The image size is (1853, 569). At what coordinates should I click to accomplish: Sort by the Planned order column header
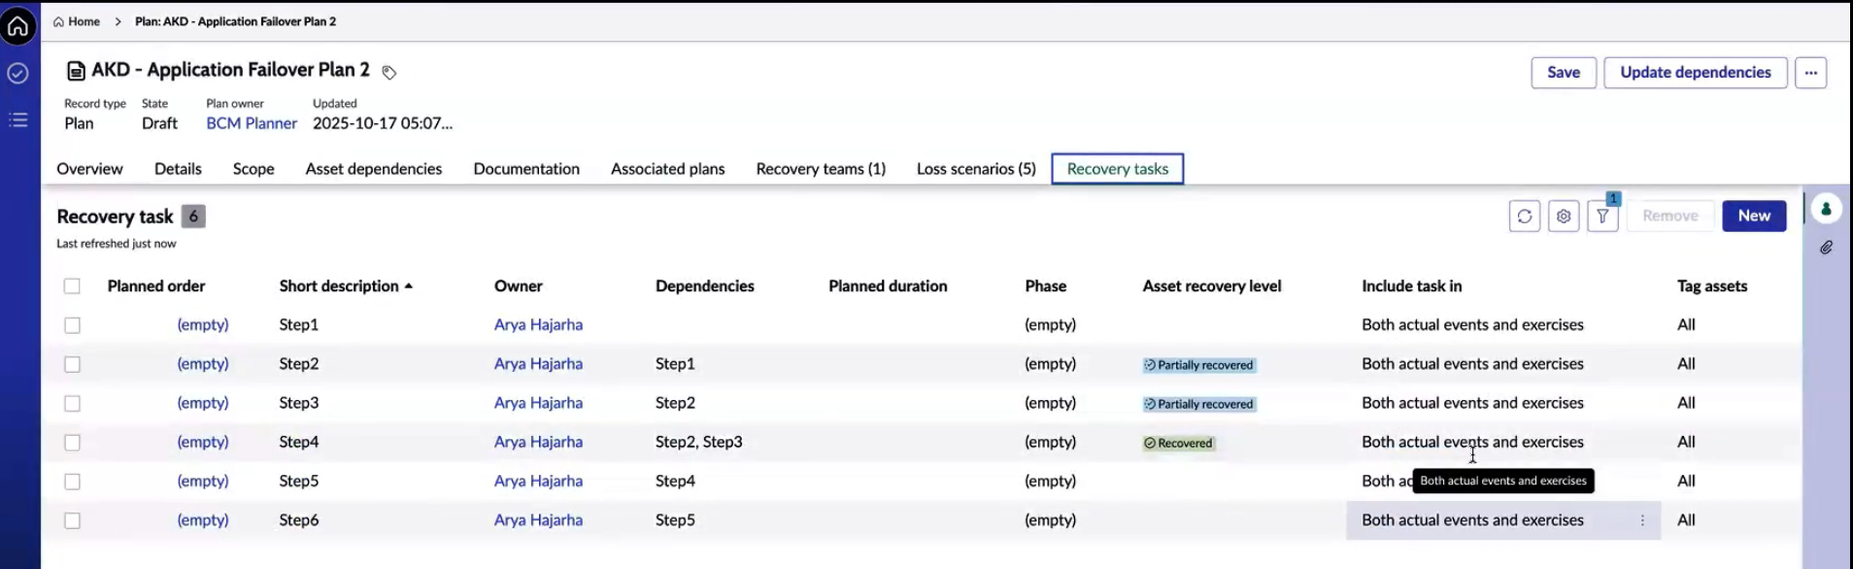click(x=156, y=285)
